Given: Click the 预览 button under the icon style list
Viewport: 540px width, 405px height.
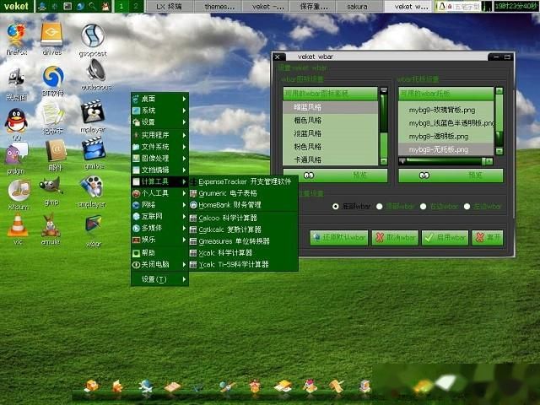Looking at the screenshot, I should tap(335, 175).
